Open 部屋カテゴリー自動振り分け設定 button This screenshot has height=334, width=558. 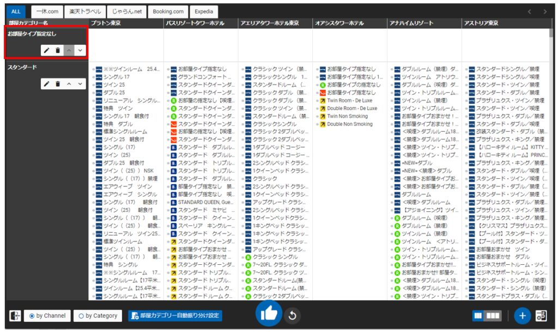coord(175,315)
